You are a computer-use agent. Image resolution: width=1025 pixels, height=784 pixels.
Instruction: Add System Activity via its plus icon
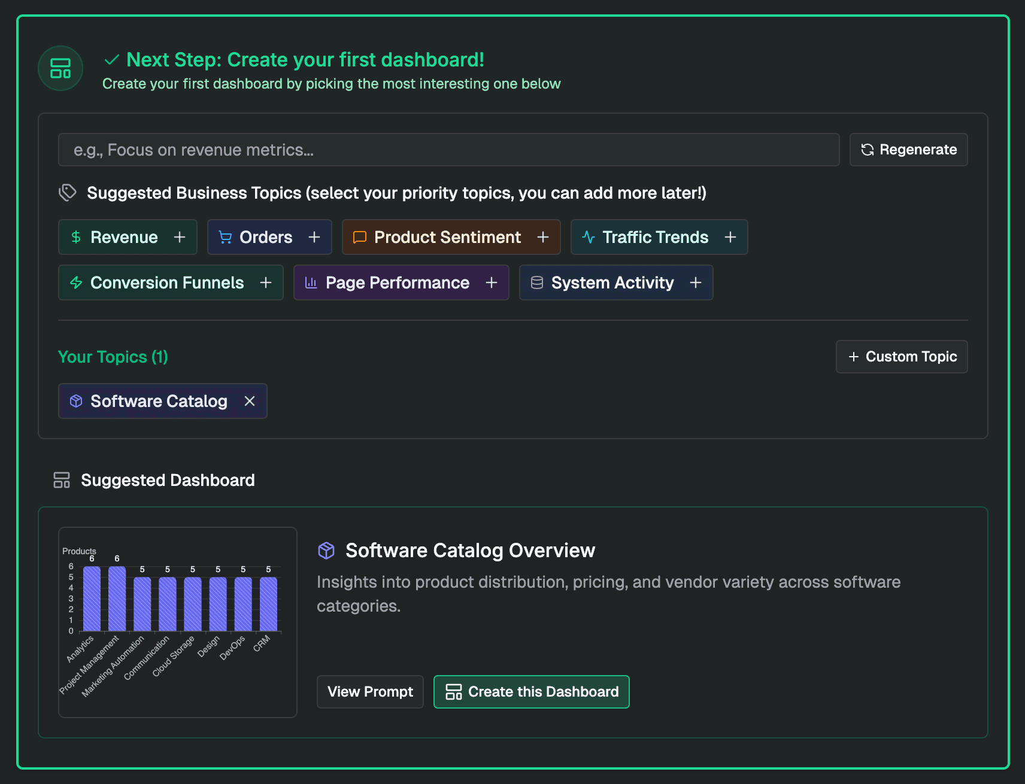click(x=696, y=282)
